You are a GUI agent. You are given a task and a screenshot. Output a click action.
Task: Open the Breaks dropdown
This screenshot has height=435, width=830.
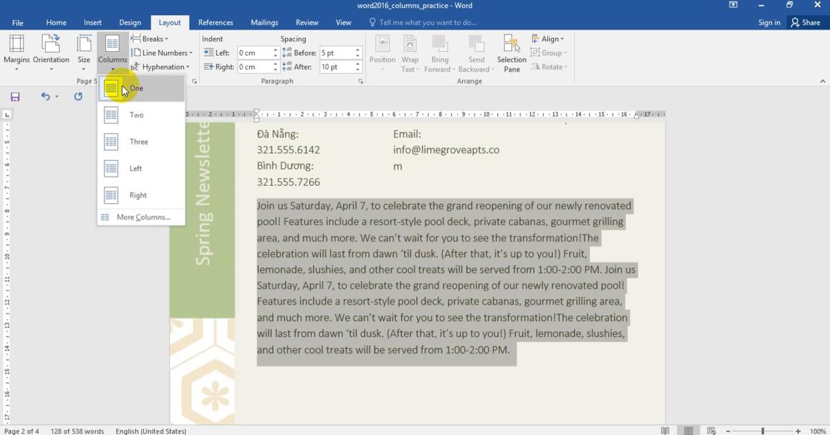[150, 39]
